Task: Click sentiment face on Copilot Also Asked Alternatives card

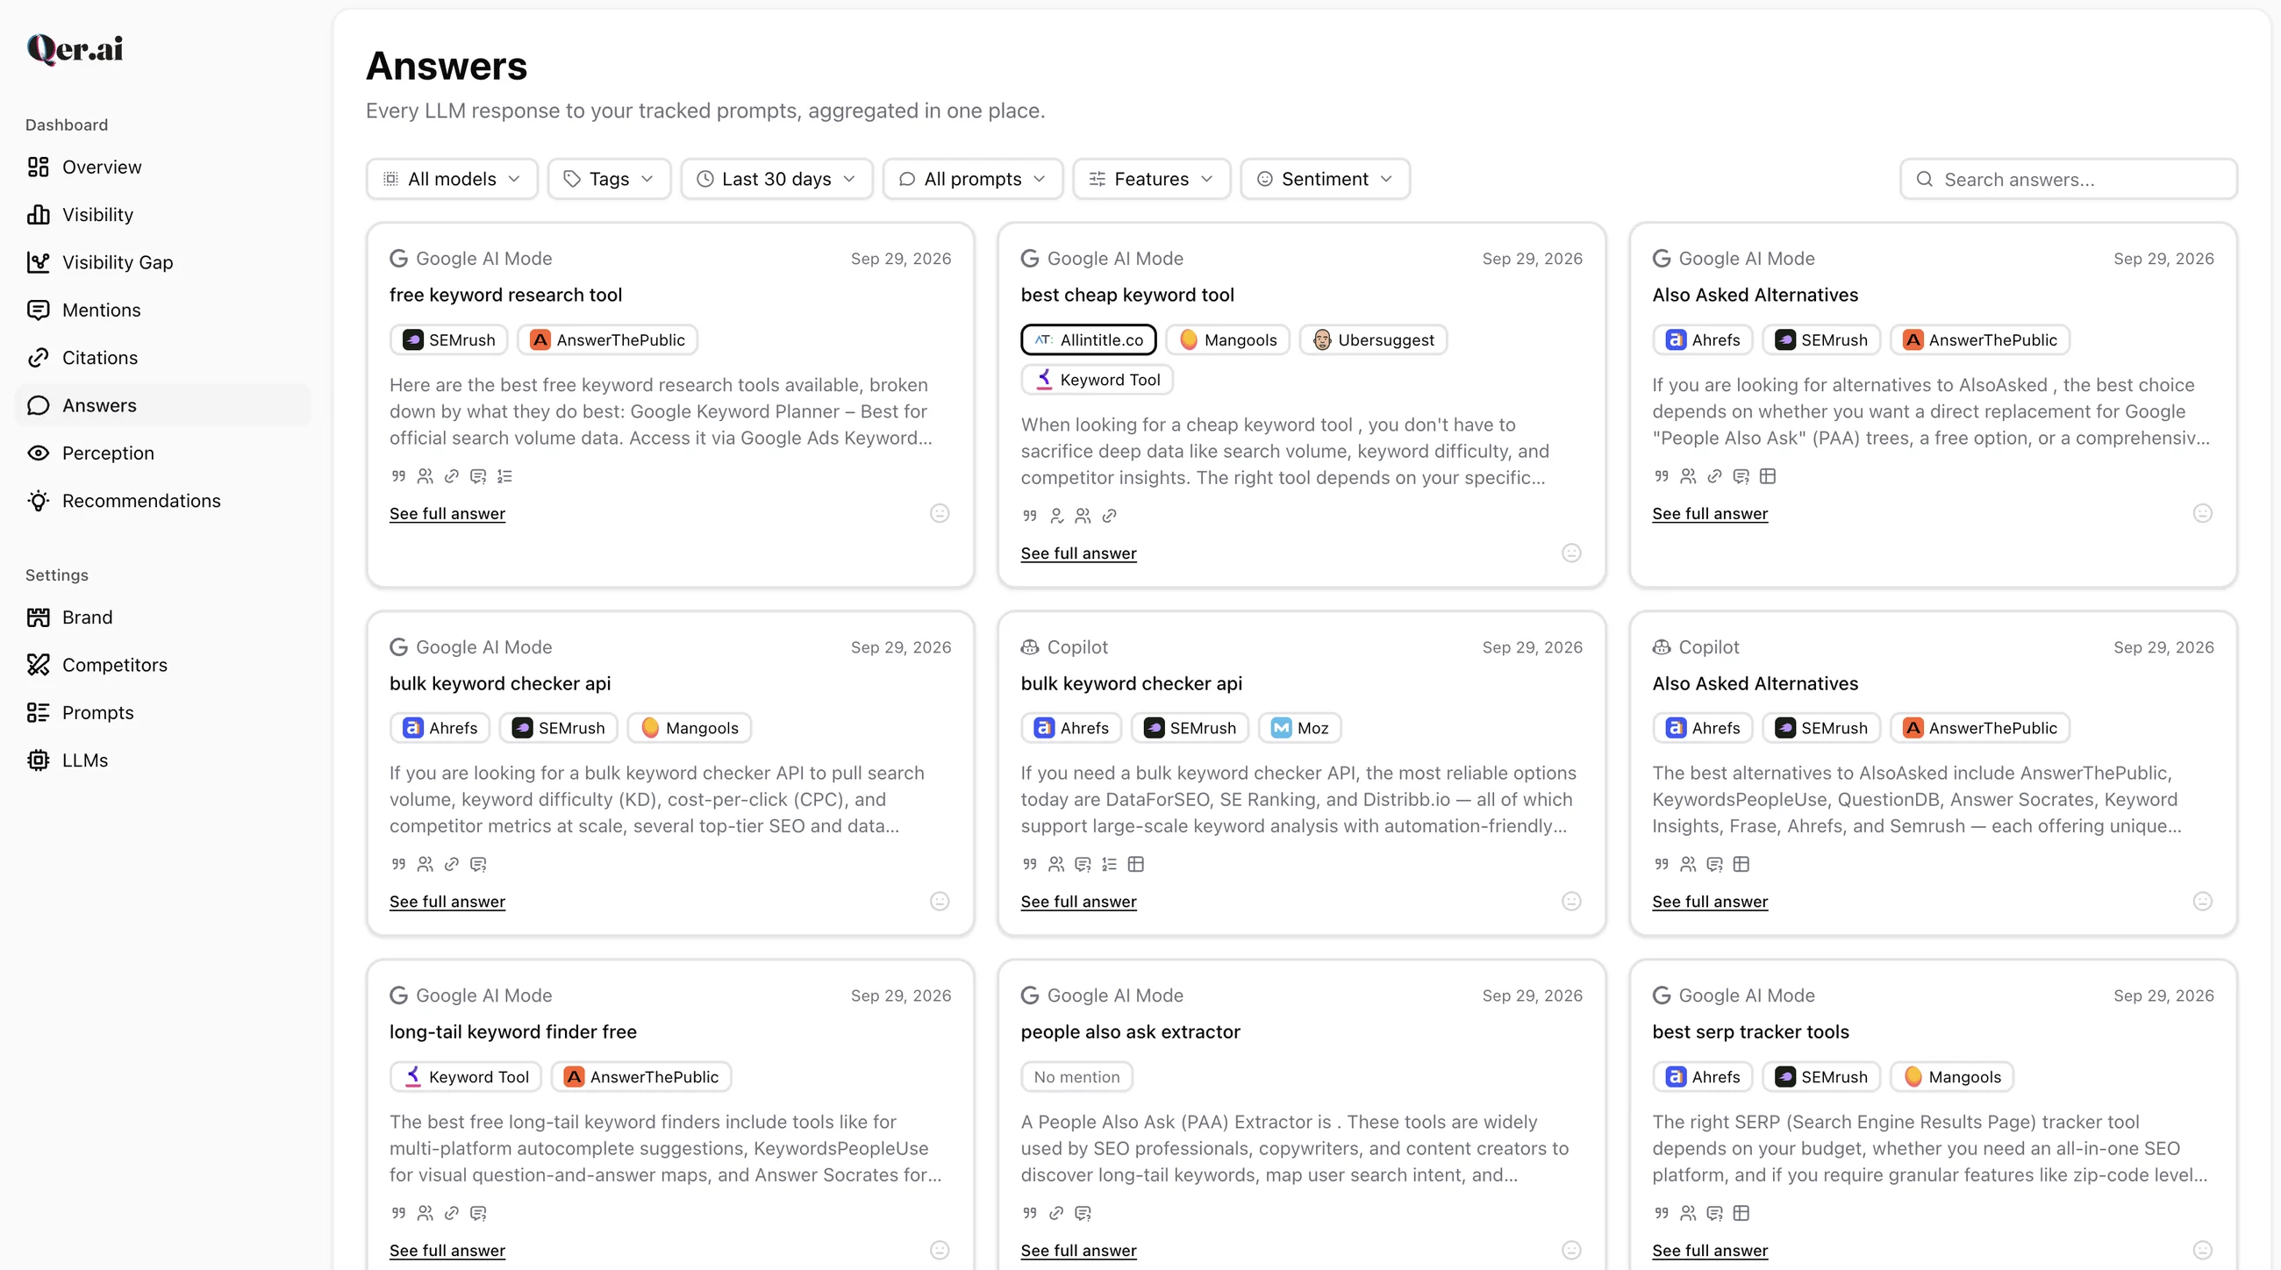Action: pyautogui.click(x=2202, y=902)
